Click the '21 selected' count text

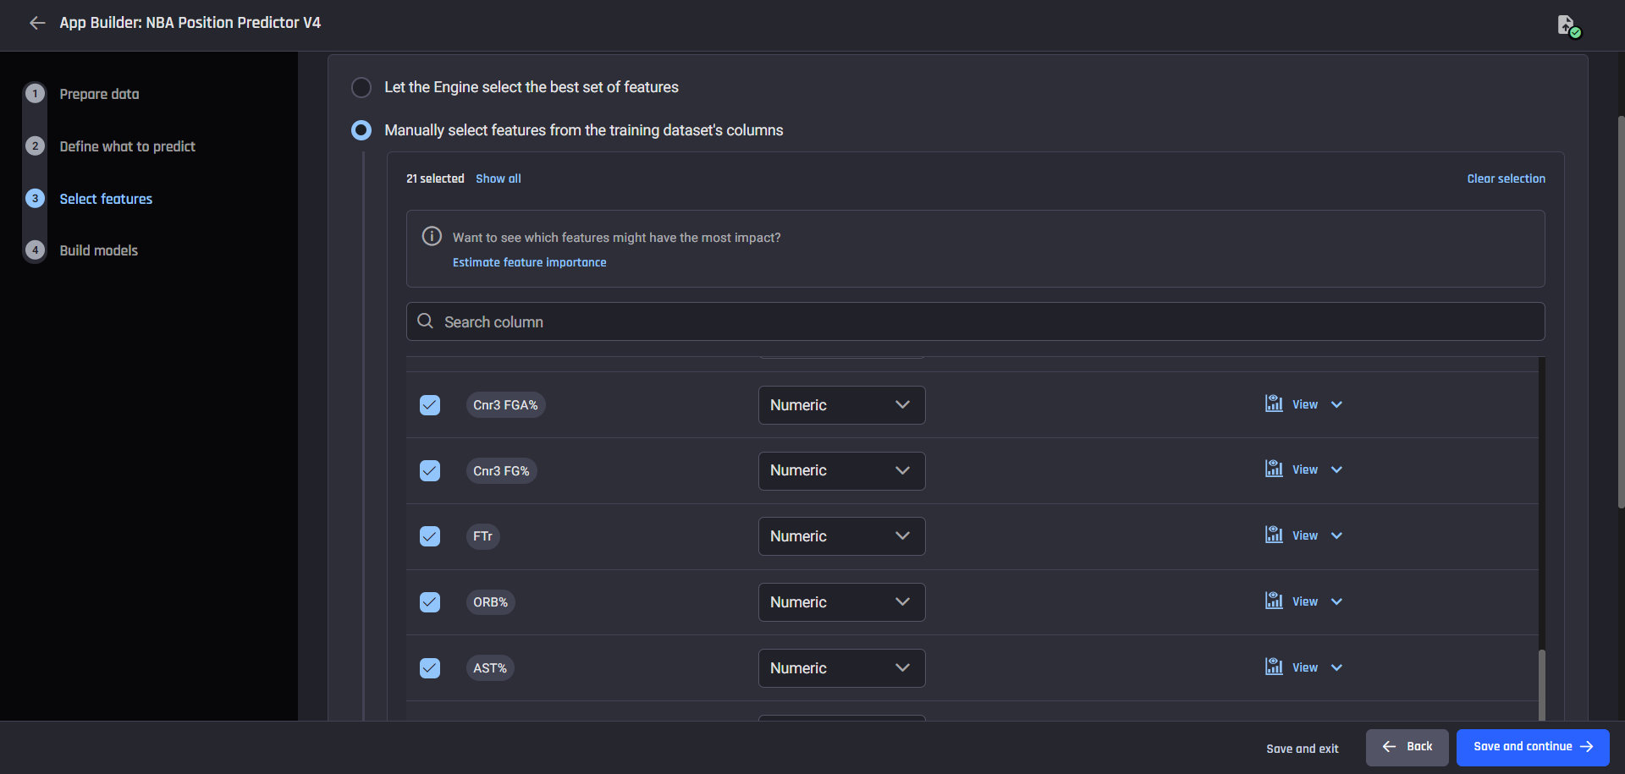435,178
